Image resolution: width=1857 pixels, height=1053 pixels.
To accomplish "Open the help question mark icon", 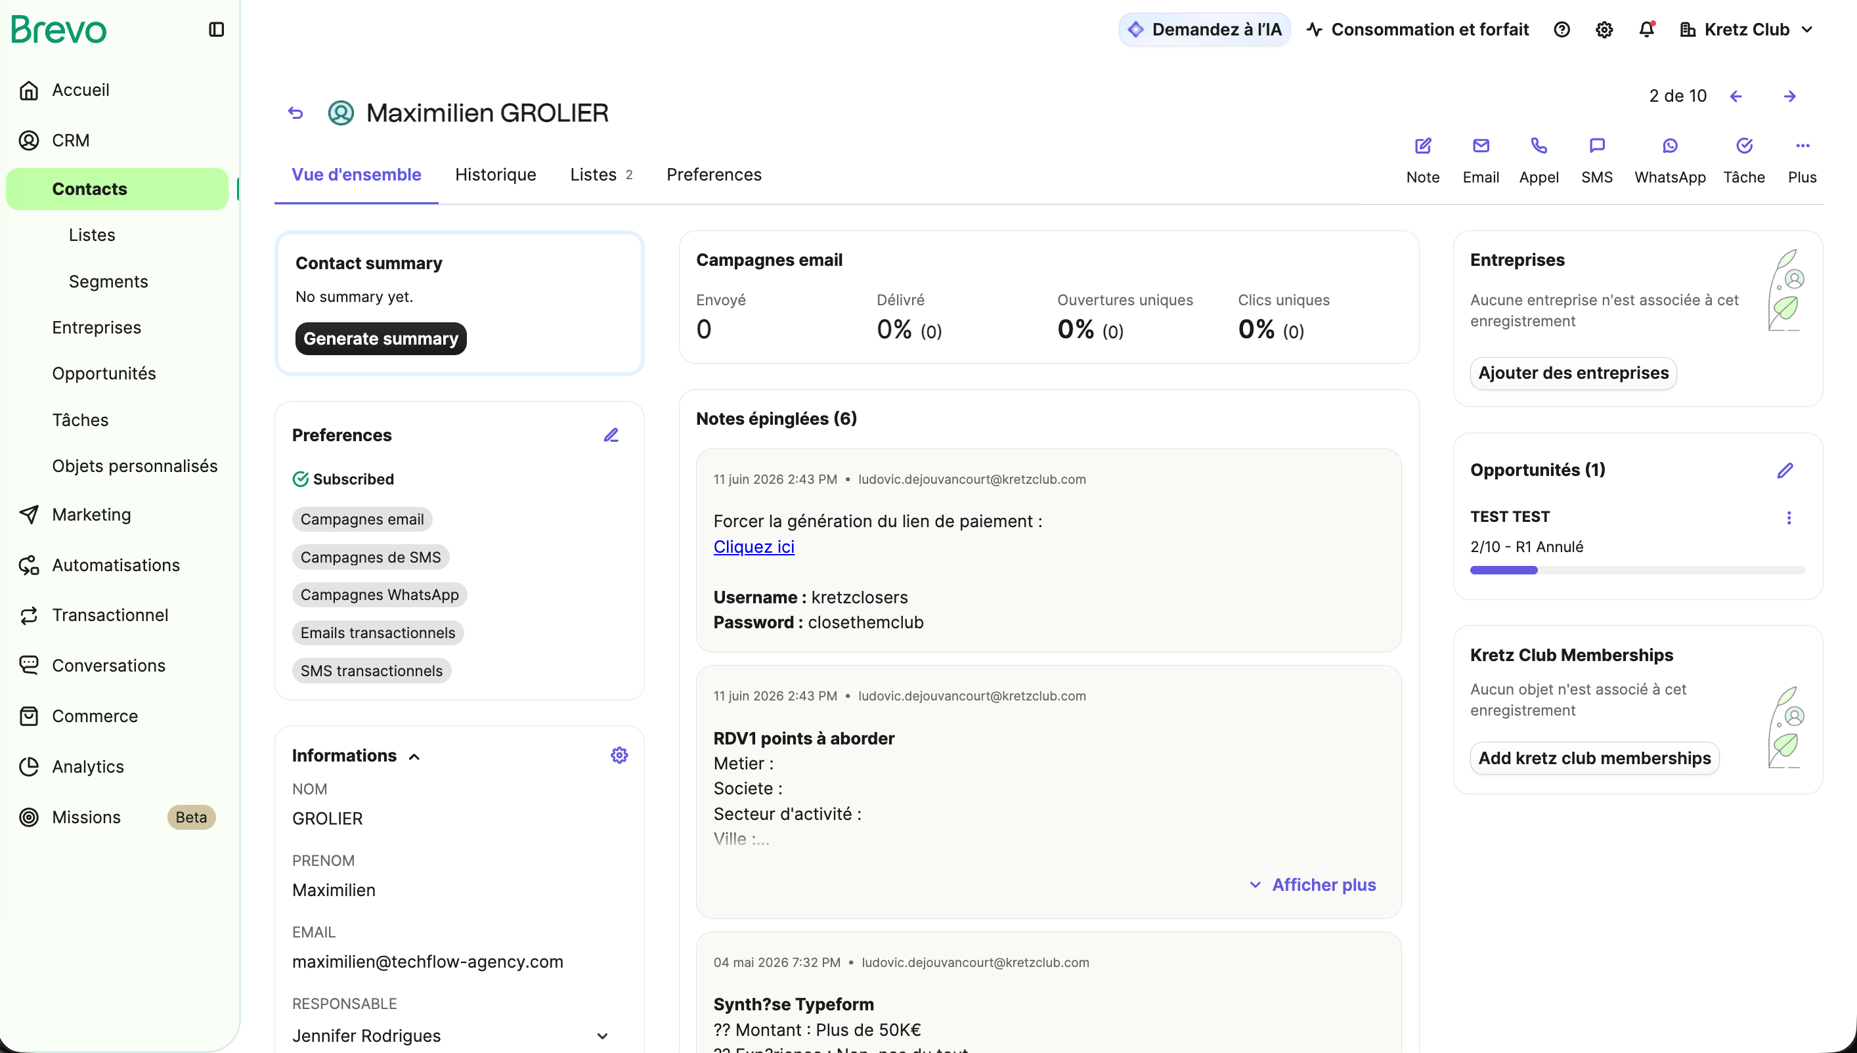I will (x=1562, y=30).
